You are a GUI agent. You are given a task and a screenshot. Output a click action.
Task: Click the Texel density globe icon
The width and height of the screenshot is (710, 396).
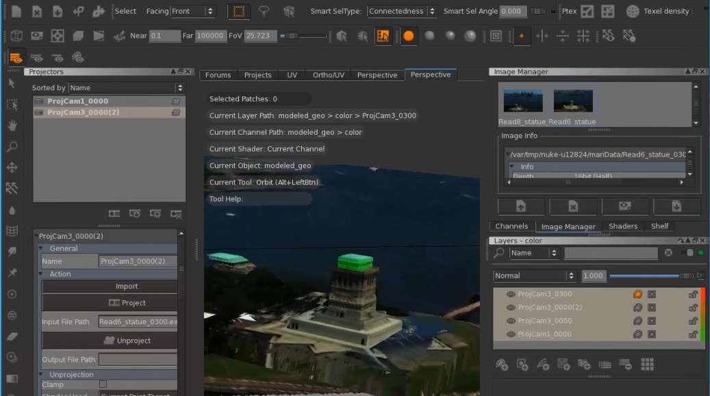pyautogui.click(x=633, y=12)
